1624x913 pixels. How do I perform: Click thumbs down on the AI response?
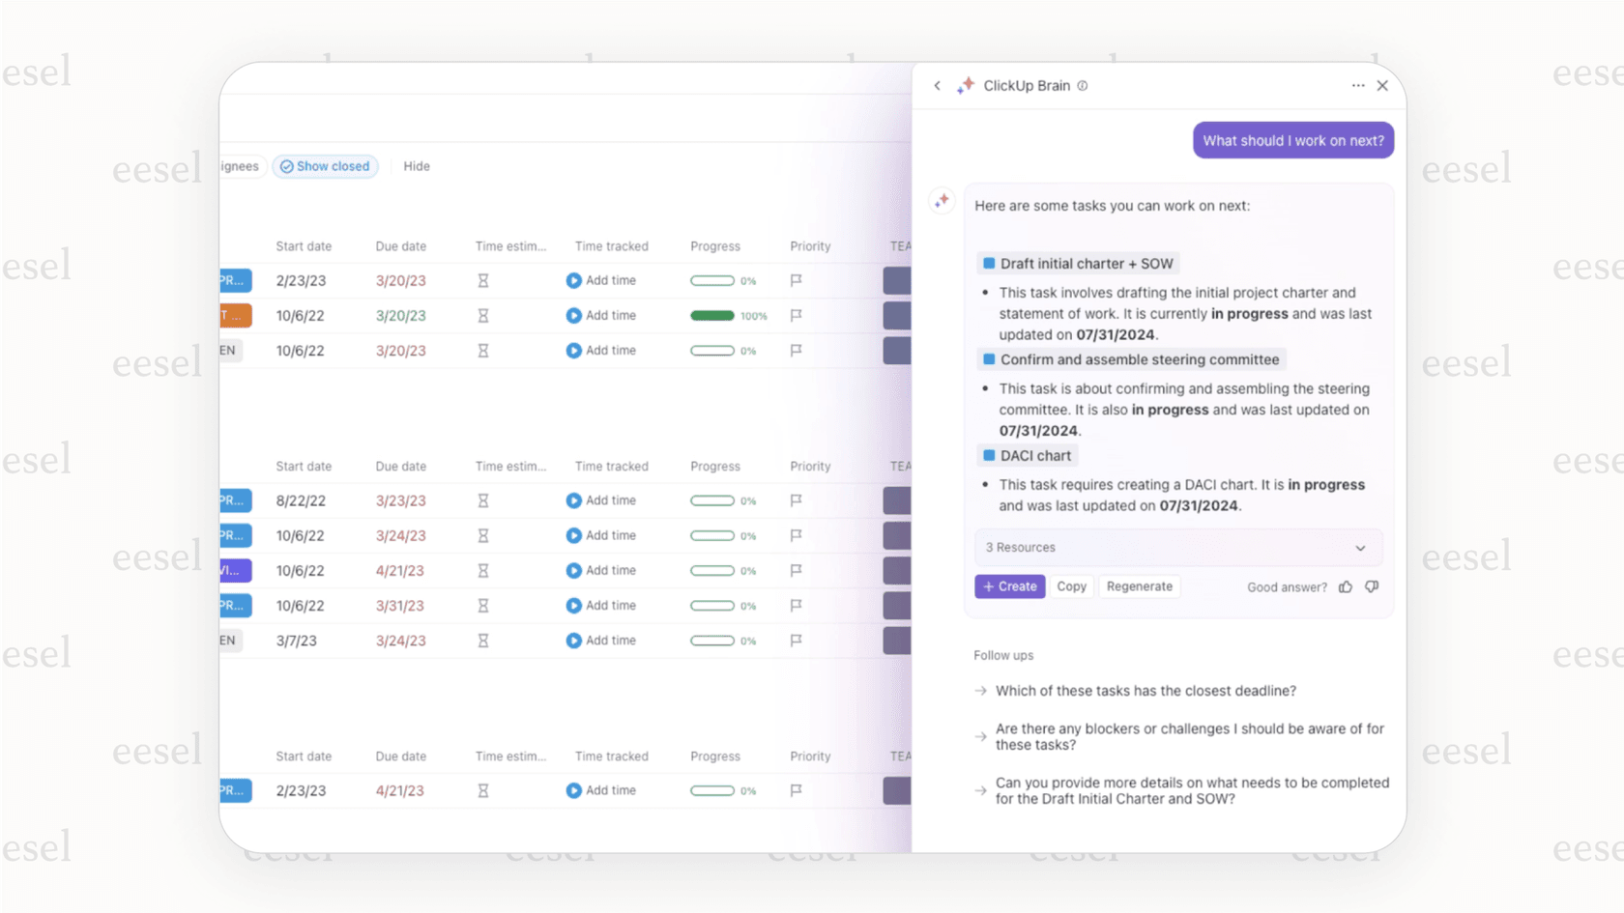coord(1372,586)
